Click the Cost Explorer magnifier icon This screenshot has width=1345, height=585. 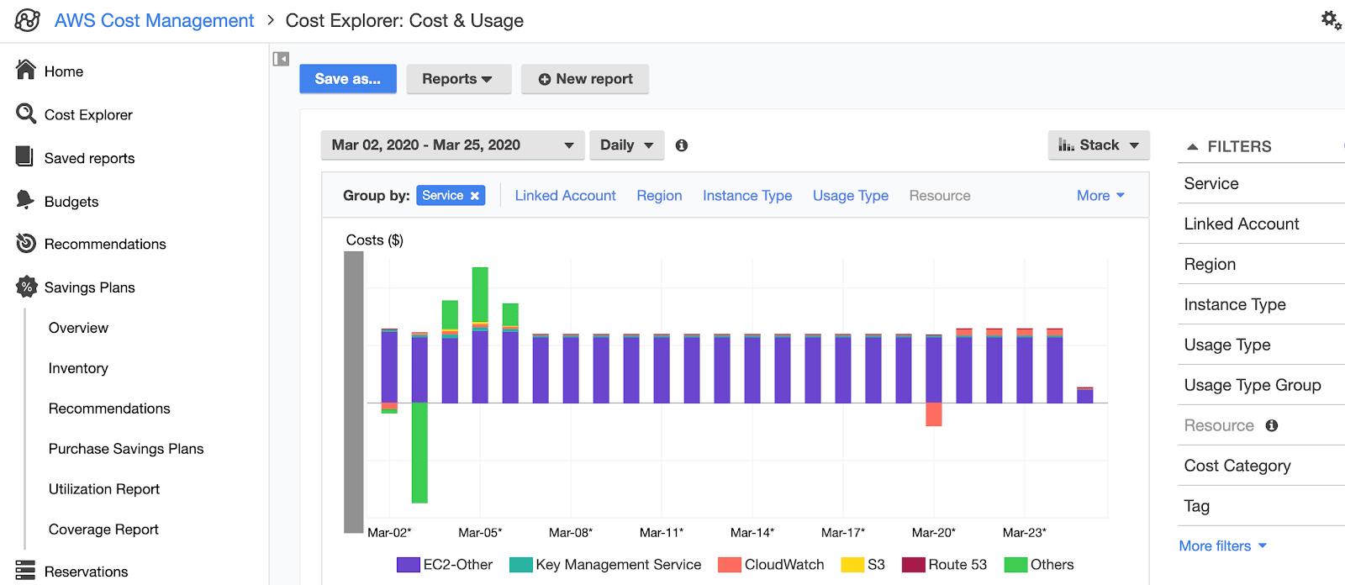[26, 113]
